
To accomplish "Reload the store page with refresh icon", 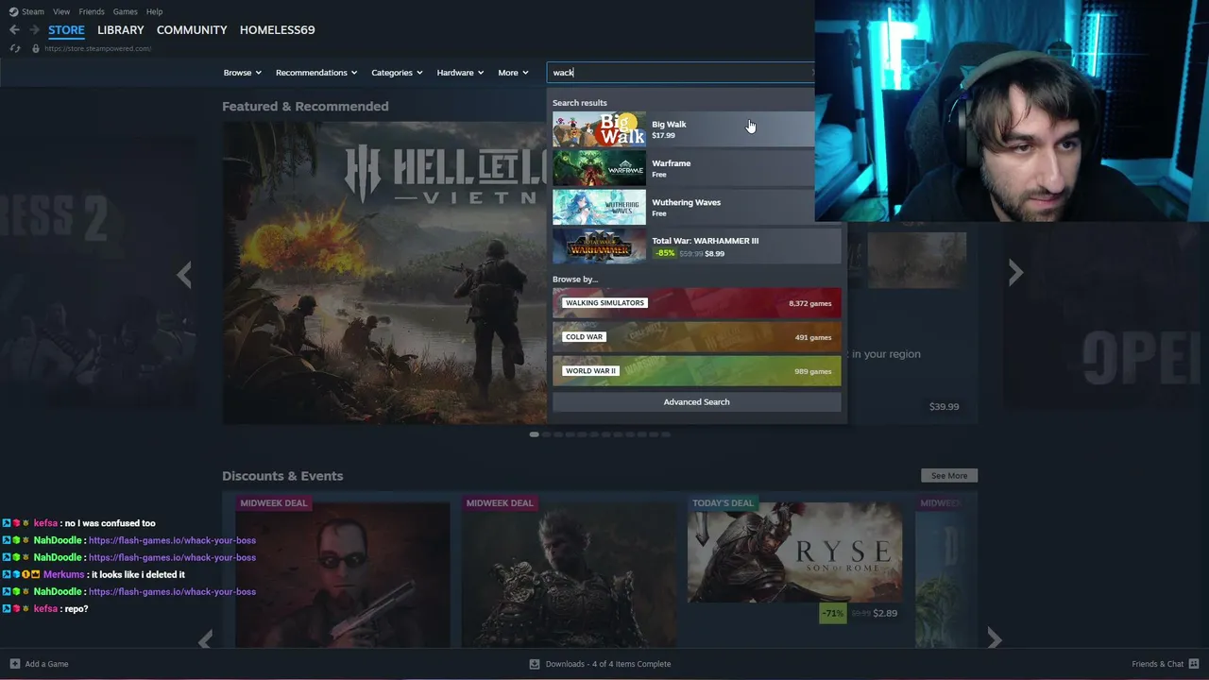I will (x=14, y=48).
